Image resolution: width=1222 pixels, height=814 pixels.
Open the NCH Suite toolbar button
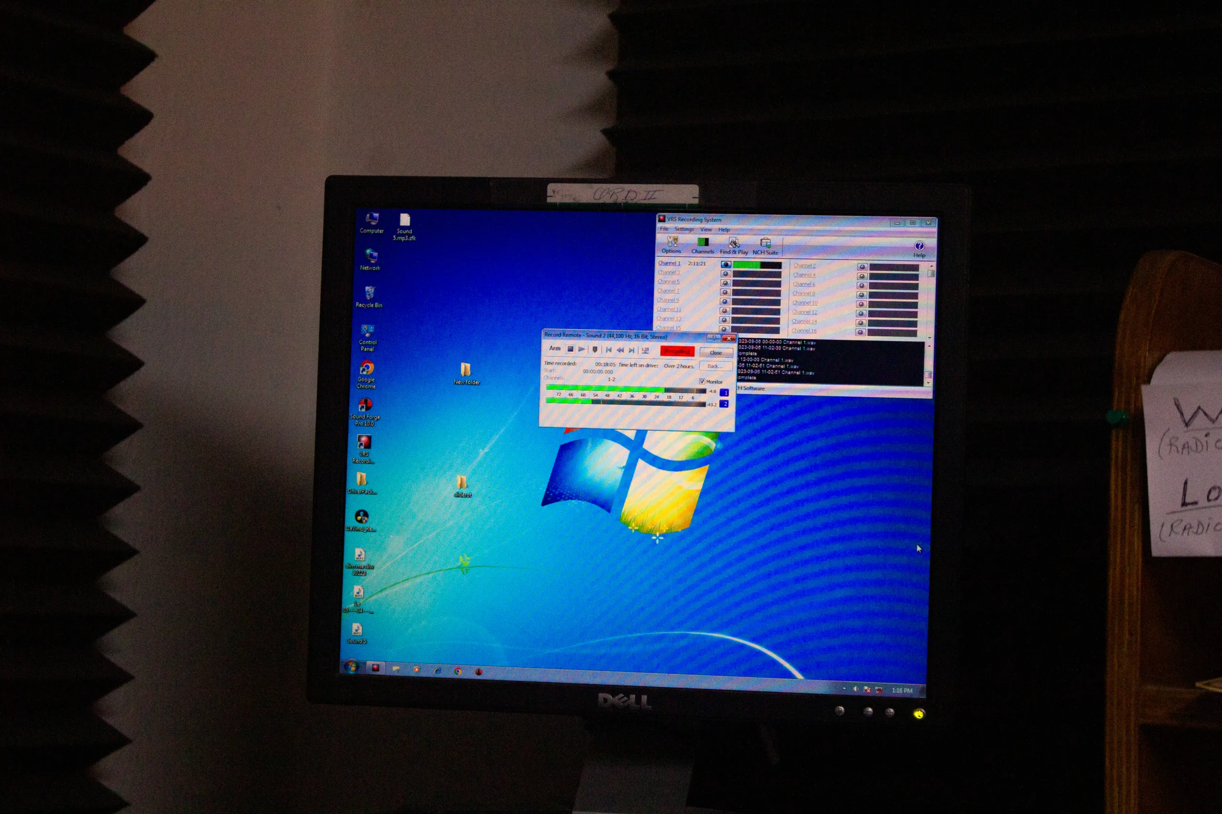765,247
